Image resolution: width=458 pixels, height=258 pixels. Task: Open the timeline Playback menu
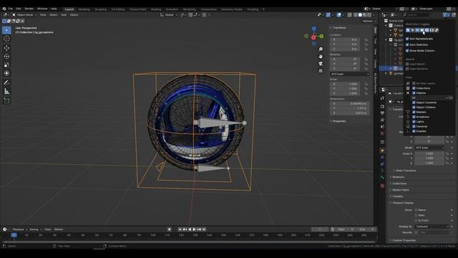click(x=19, y=229)
